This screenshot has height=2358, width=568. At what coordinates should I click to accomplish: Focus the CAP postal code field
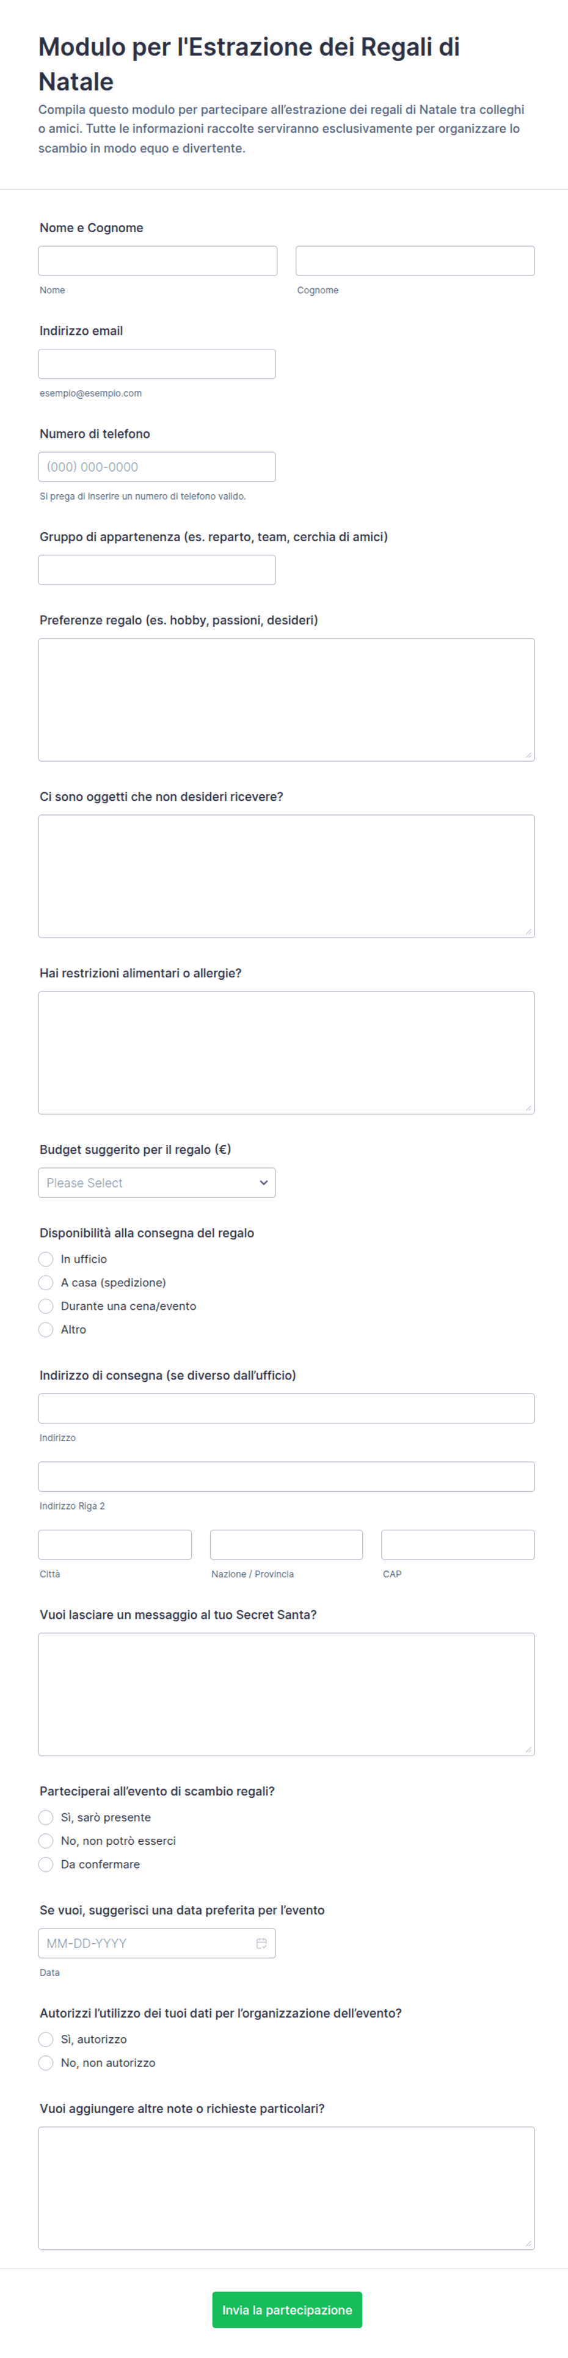click(458, 1544)
